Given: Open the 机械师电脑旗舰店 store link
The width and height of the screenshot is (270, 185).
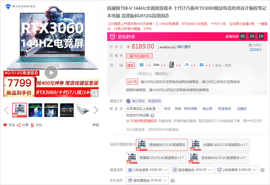Looking at the screenshot, I should coord(145,120).
